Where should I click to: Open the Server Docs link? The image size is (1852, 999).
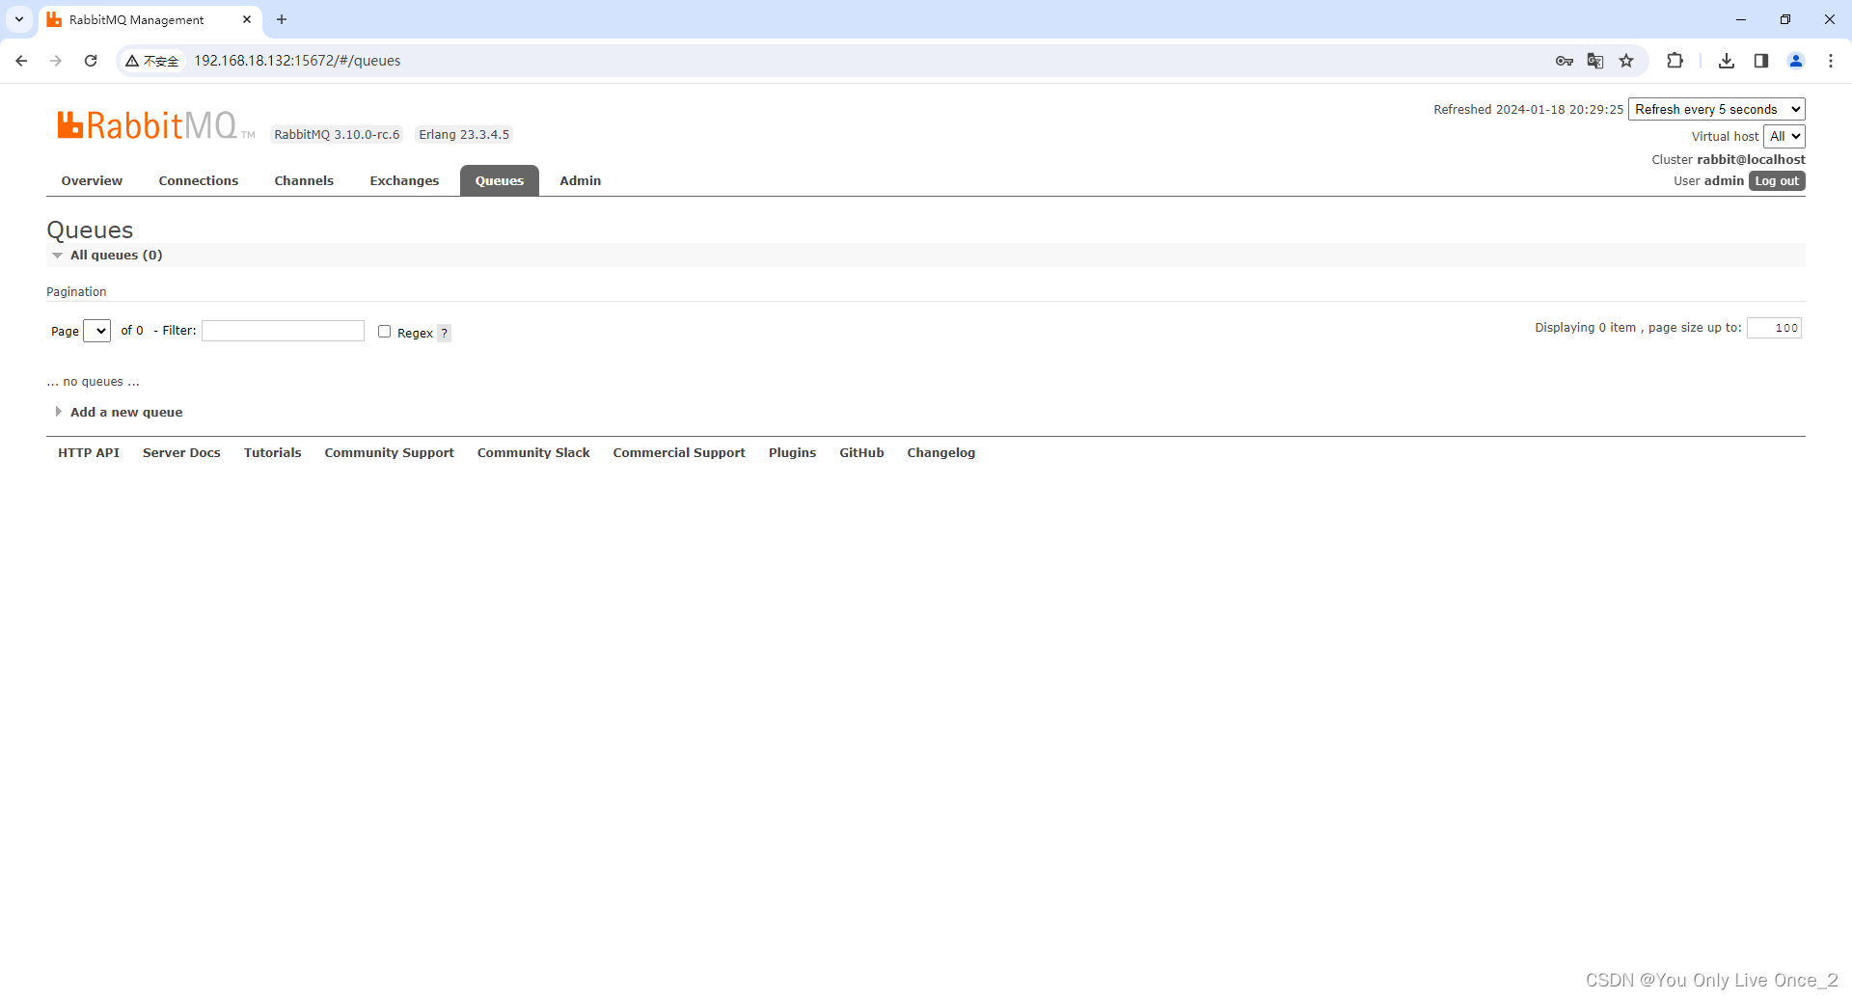181,453
